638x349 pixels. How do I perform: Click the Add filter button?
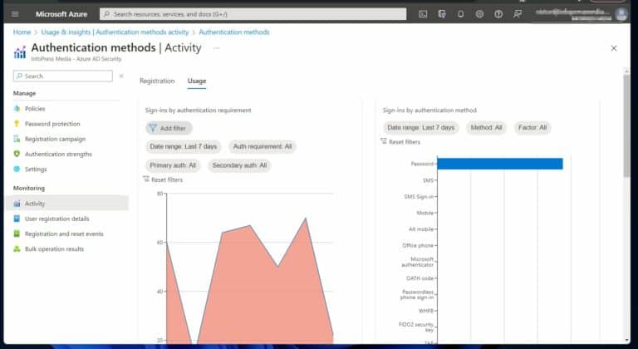(169, 128)
